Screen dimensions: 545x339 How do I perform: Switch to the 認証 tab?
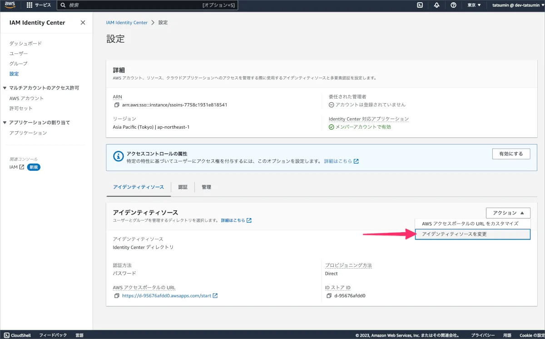pos(183,187)
